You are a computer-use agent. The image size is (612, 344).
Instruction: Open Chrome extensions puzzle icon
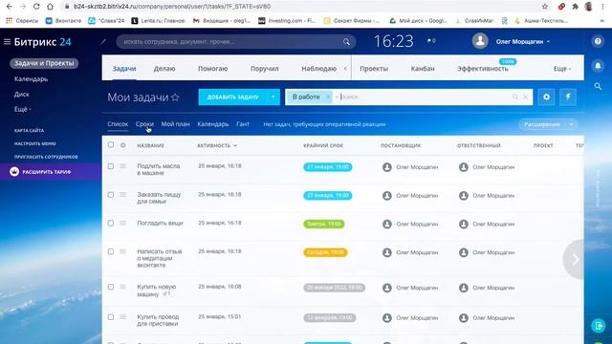tap(575, 7)
